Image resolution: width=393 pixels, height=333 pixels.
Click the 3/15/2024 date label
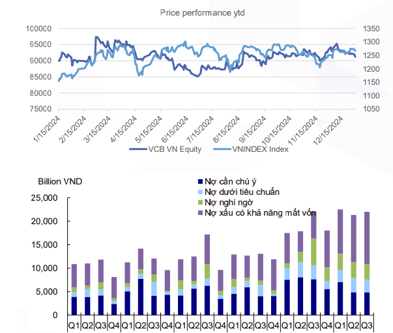pos(97,129)
